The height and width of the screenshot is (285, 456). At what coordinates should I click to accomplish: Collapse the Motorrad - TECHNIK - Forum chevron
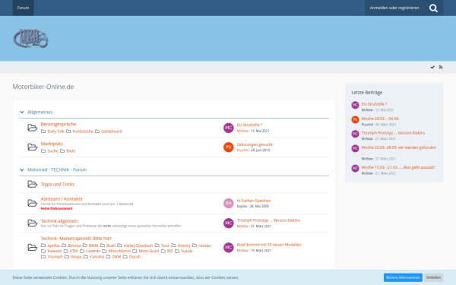click(x=22, y=169)
